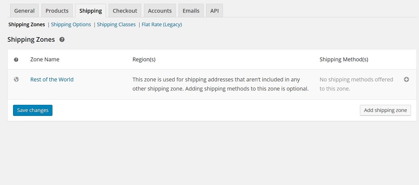Click the Add shipping zone button
This screenshot has width=419, height=185.
(385, 110)
